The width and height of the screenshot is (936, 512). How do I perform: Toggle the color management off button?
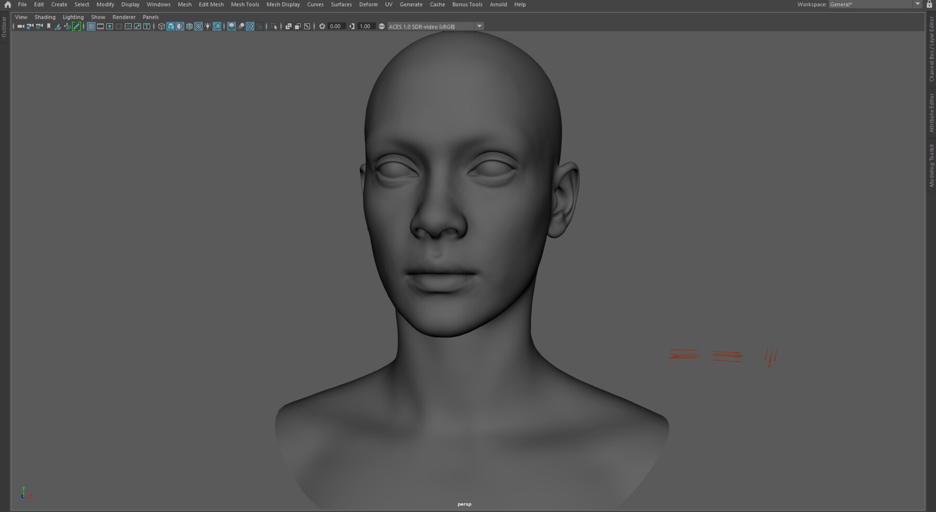382,26
